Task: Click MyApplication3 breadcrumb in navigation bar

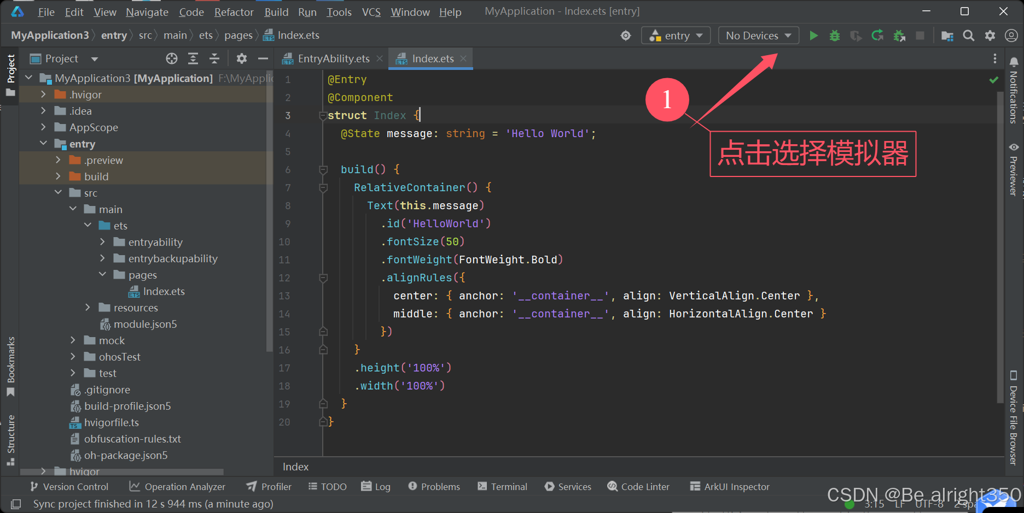Action: tap(50, 35)
